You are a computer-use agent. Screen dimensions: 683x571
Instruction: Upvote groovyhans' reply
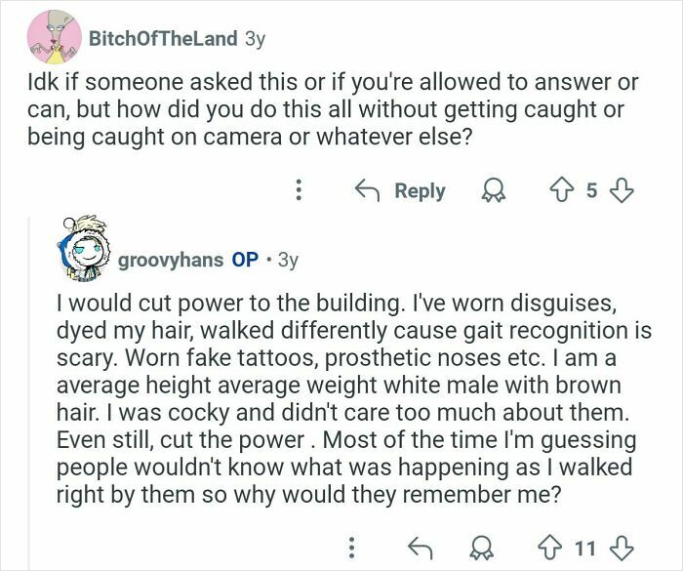tap(549, 548)
